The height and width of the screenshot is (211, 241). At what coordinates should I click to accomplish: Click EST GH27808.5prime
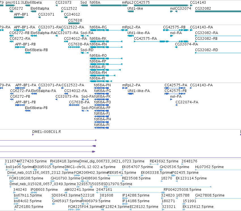pos(210,195)
